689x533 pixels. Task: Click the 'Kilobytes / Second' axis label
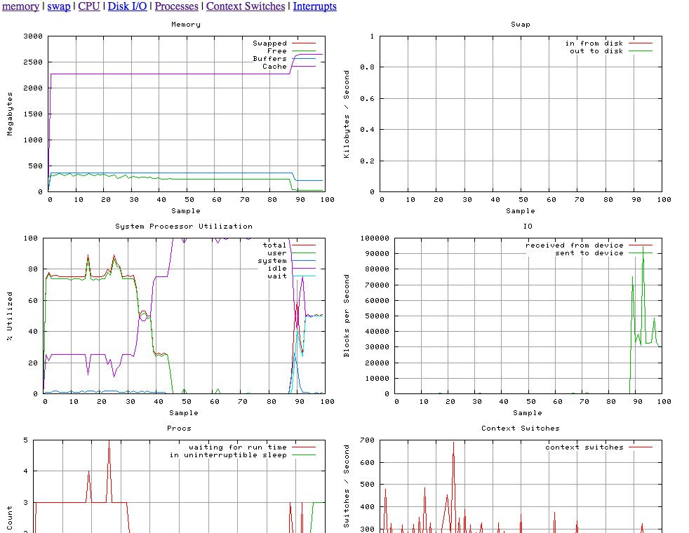click(x=347, y=114)
